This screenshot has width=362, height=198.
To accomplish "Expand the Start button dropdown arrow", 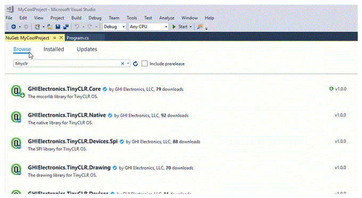I will (191, 27).
